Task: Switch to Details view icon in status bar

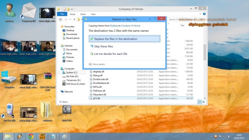Action: (x=200, y=102)
